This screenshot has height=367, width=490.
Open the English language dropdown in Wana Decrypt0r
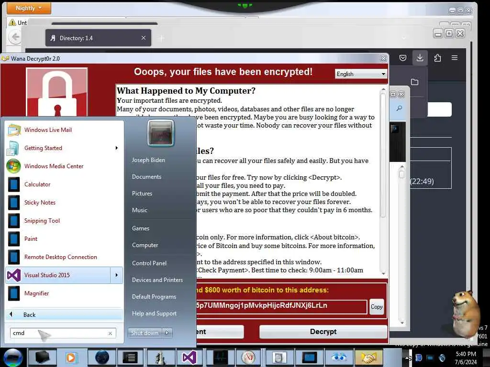(x=361, y=74)
